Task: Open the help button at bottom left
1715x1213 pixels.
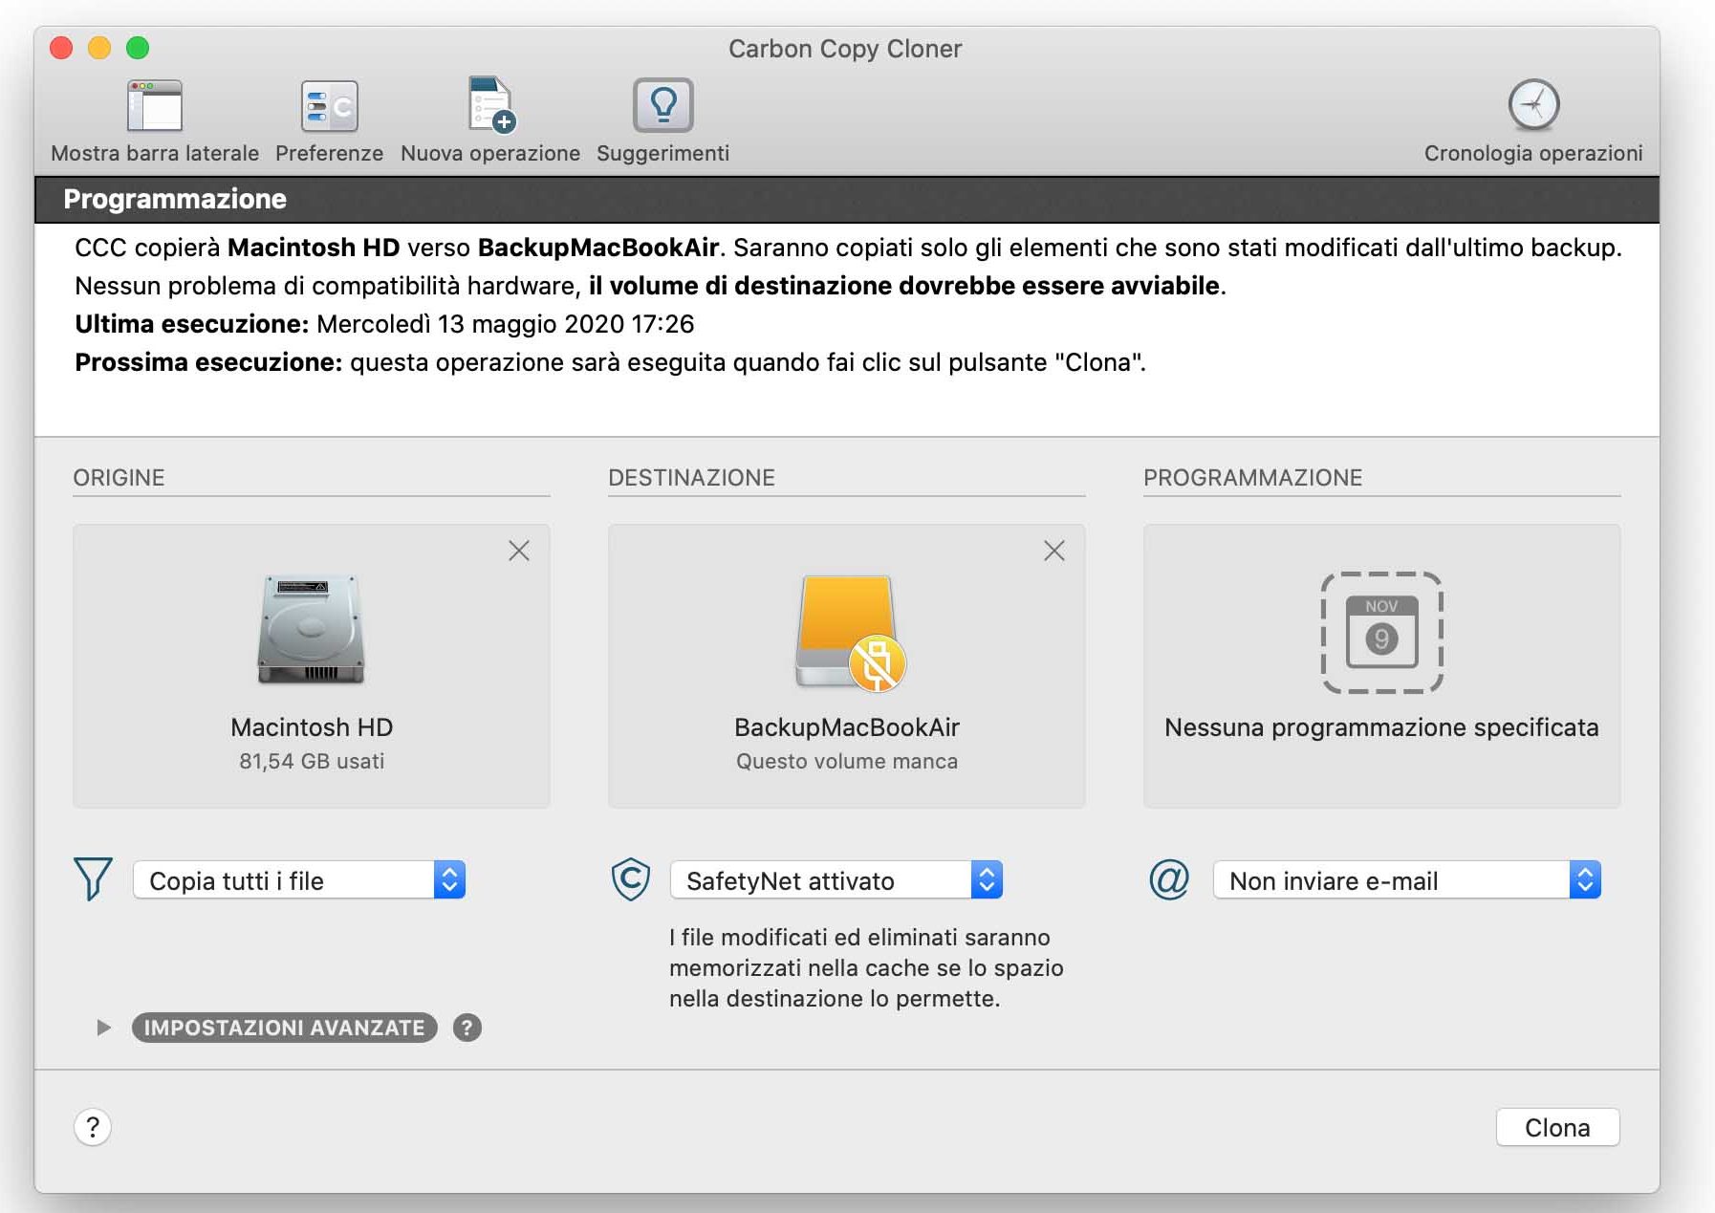Action: click(93, 1127)
